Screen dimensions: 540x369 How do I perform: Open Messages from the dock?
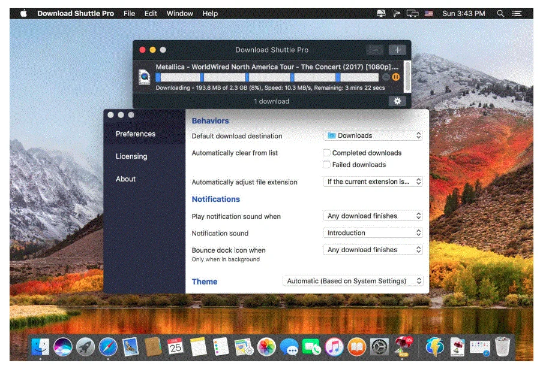pyautogui.click(x=289, y=346)
